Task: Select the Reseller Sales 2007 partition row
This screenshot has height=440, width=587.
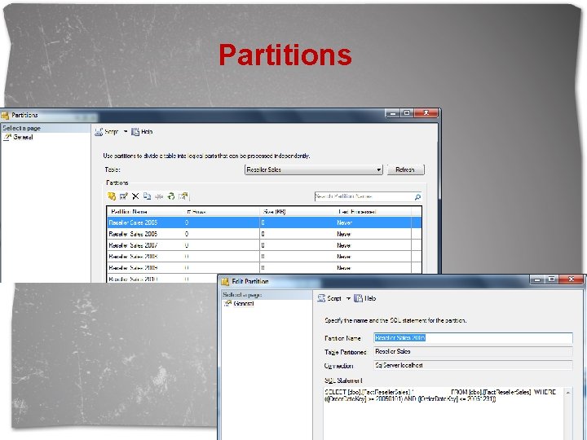Action: point(264,245)
